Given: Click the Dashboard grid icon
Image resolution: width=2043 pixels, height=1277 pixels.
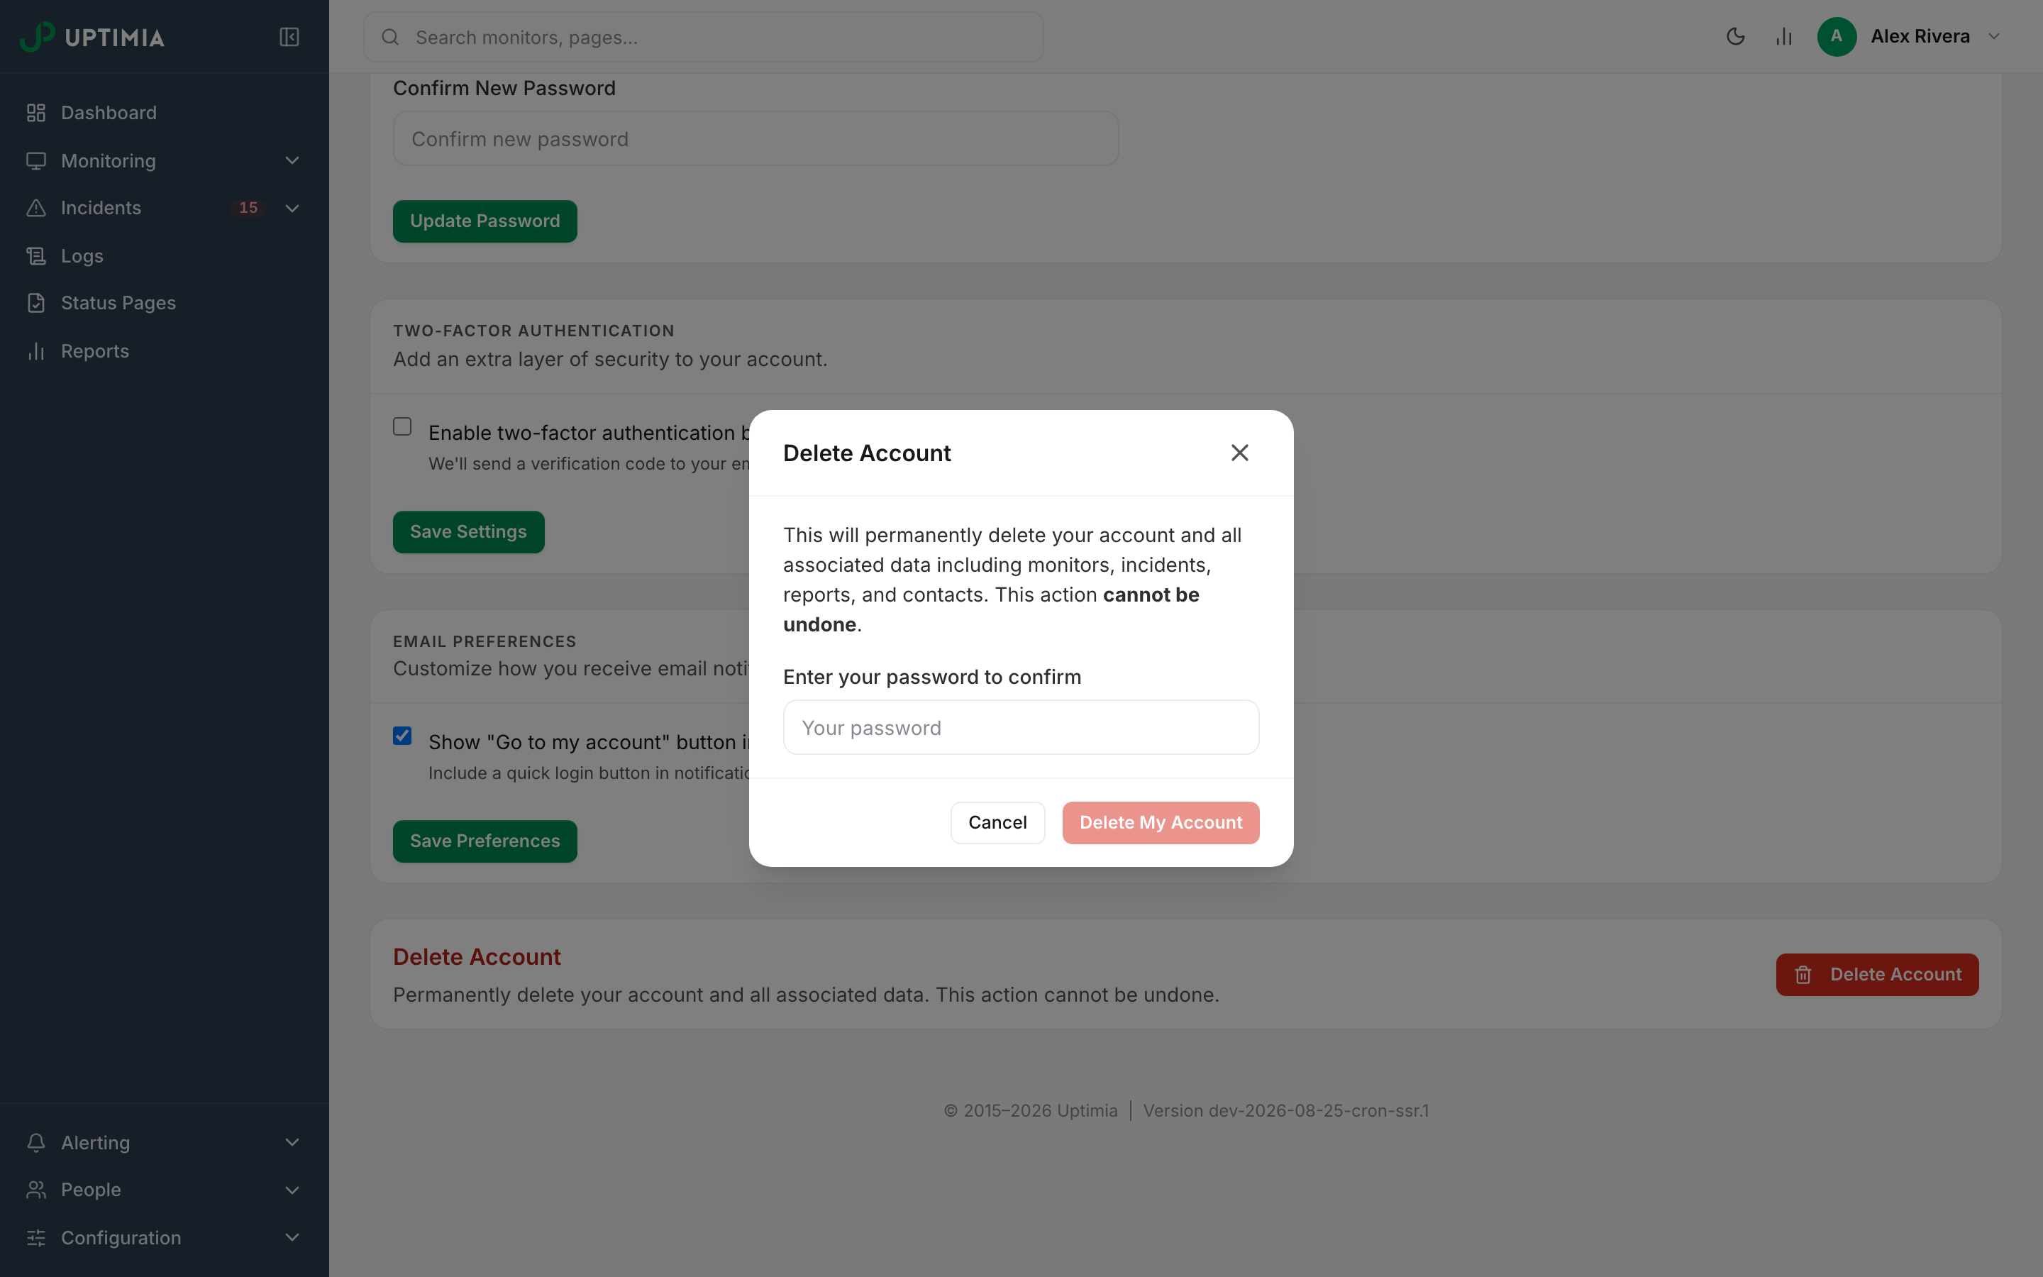Looking at the screenshot, I should (35, 112).
